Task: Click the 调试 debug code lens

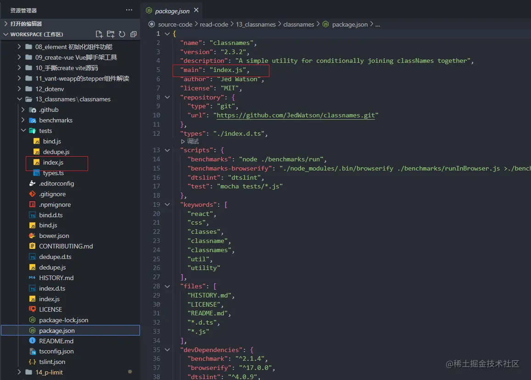Action: 193,142
